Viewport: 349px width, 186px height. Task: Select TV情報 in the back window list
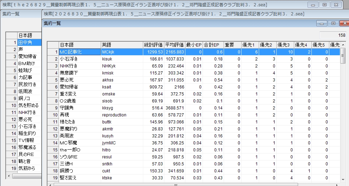pyautogui.click(x=29, y=140)
